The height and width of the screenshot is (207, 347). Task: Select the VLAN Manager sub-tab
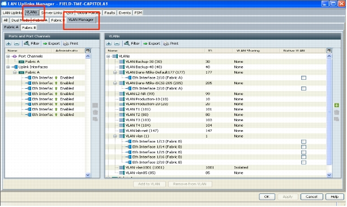coord(81,20)
